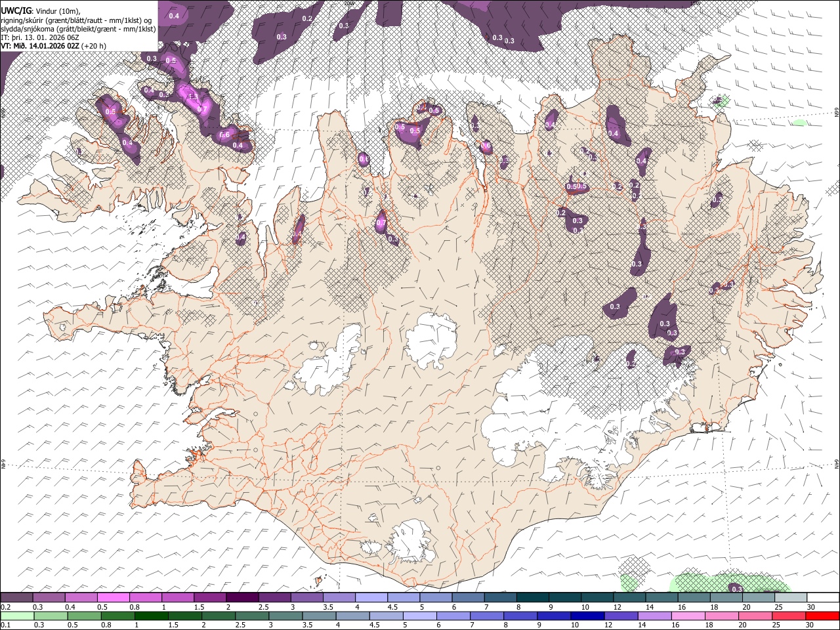Screen dimensions: 840x630
Task: Click the '(+20 h)' forecast offset text
Action: point(94,46)
